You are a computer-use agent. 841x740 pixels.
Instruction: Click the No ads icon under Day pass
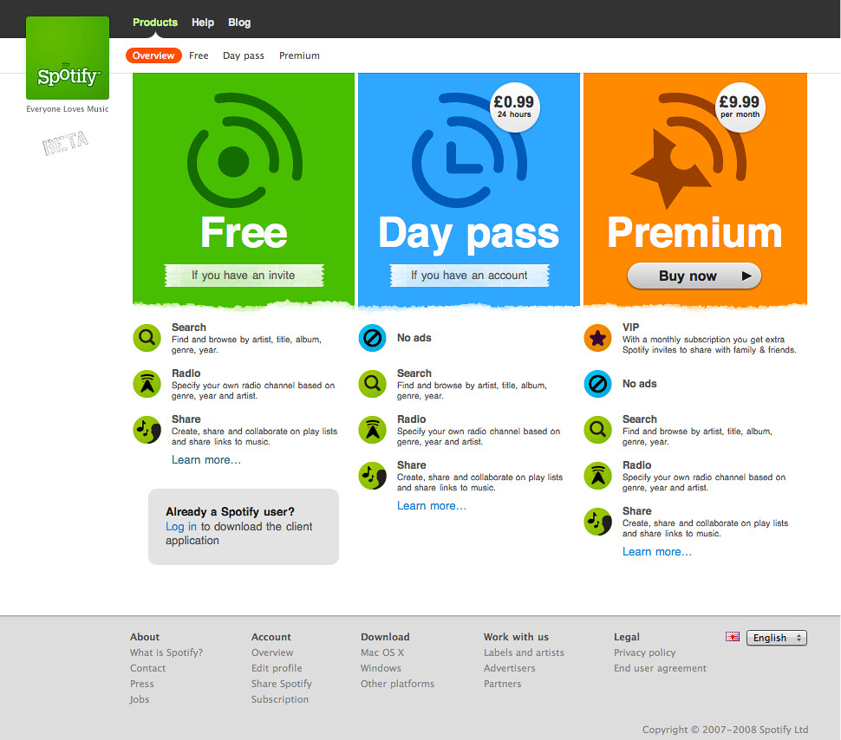pos(373,338)
